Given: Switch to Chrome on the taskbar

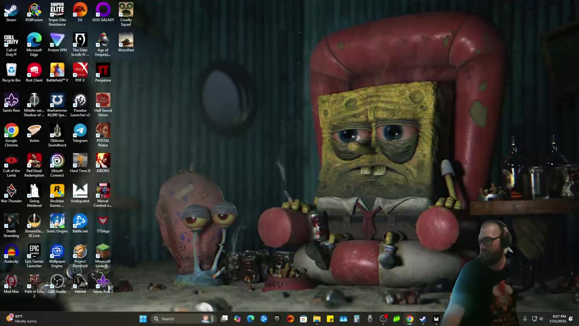Looking at the screenshot, I should tap(409, 319).
